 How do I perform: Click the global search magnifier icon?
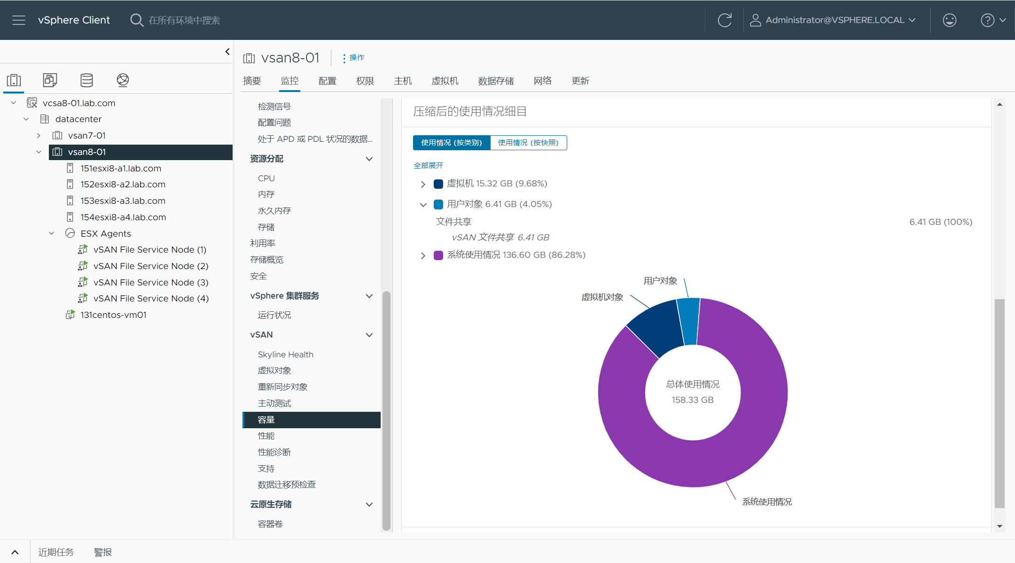pos(136,20)
